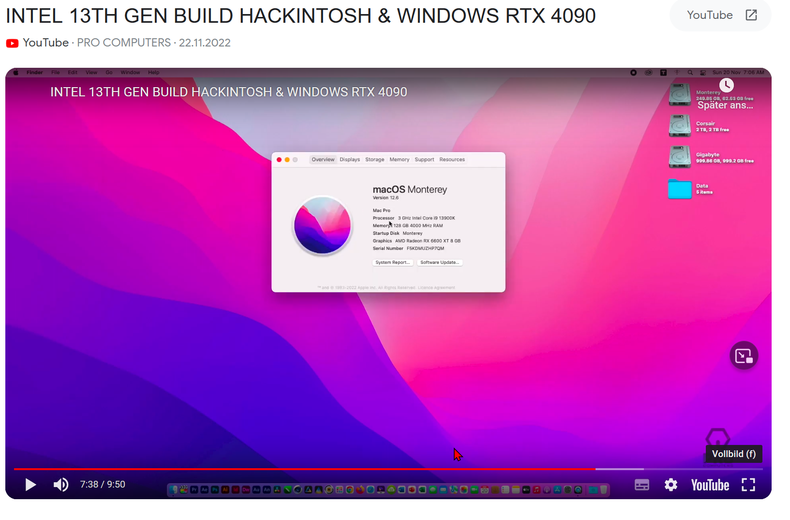The height and width of the screenshot is (520, 790).
Task: Open the Finder menu in the video
Action: click(x=35, y=73)
